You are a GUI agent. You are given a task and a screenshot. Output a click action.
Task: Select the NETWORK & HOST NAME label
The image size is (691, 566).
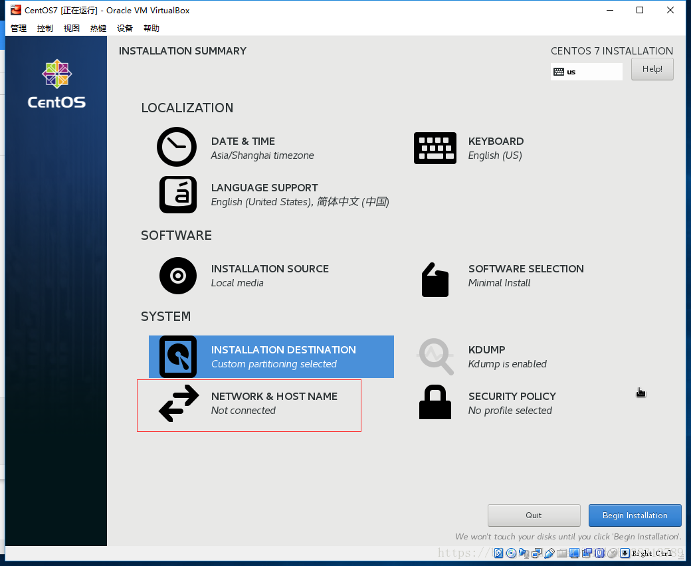click(x=274, y=397)
